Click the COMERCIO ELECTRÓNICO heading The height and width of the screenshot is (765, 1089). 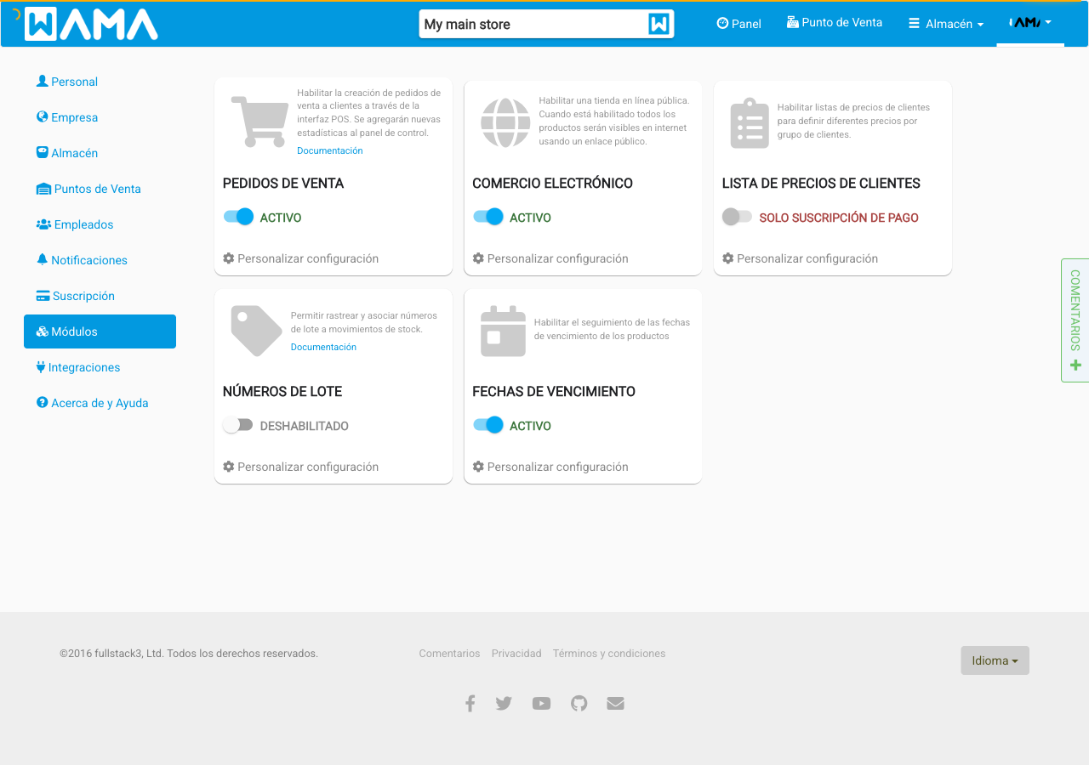(x=553, y=184)
